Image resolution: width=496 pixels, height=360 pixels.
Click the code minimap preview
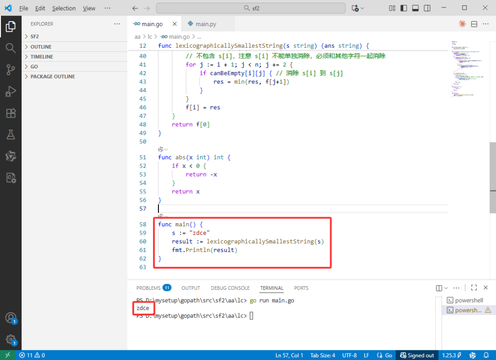(468, 69)
